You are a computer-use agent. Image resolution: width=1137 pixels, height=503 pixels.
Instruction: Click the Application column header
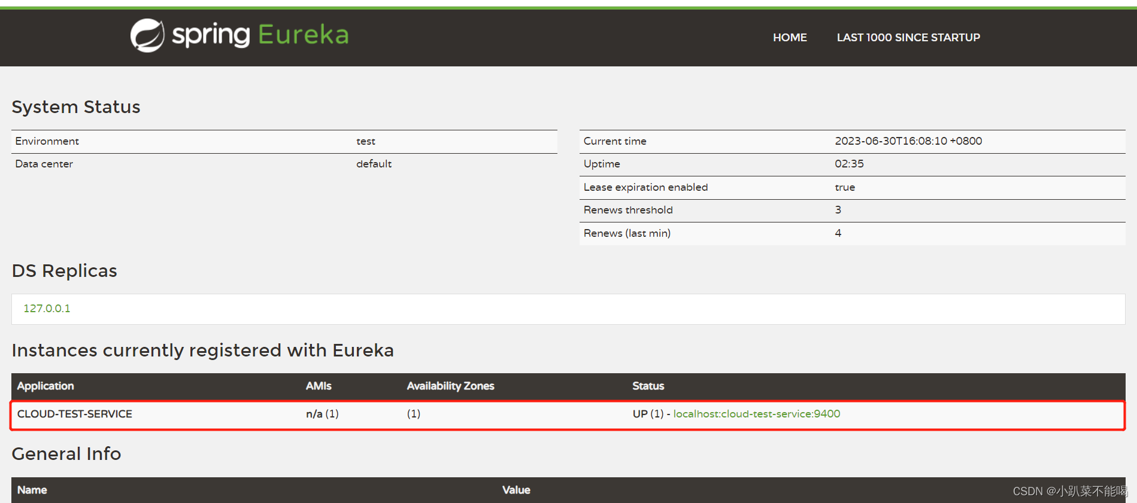[x=46, y=386]
